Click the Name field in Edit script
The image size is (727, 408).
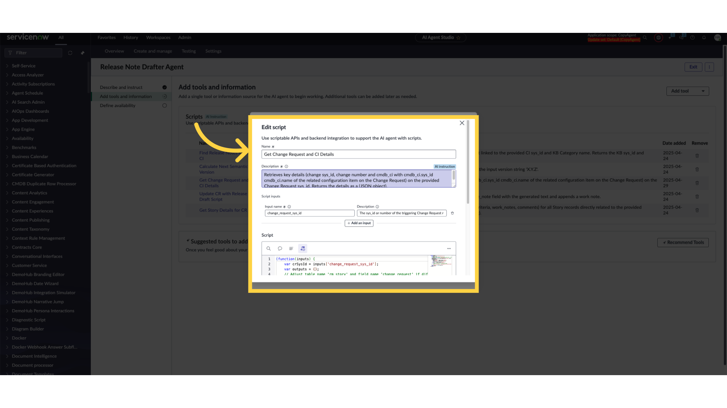pos(359,154)
